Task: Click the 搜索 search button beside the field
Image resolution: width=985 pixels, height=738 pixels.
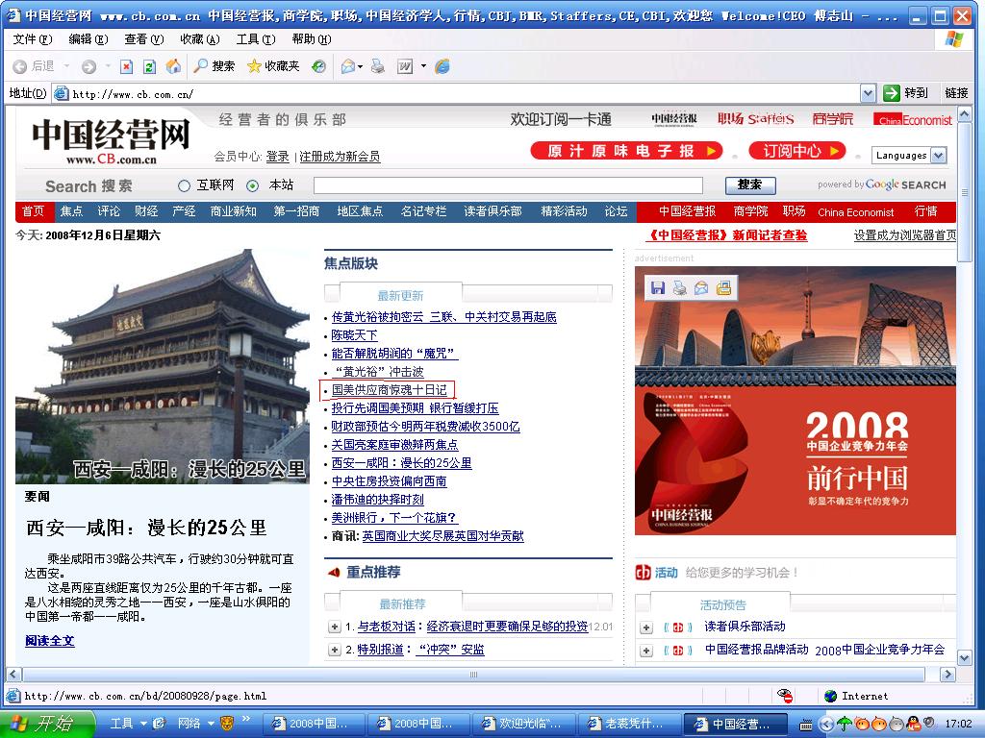Action: coord(750,185)
